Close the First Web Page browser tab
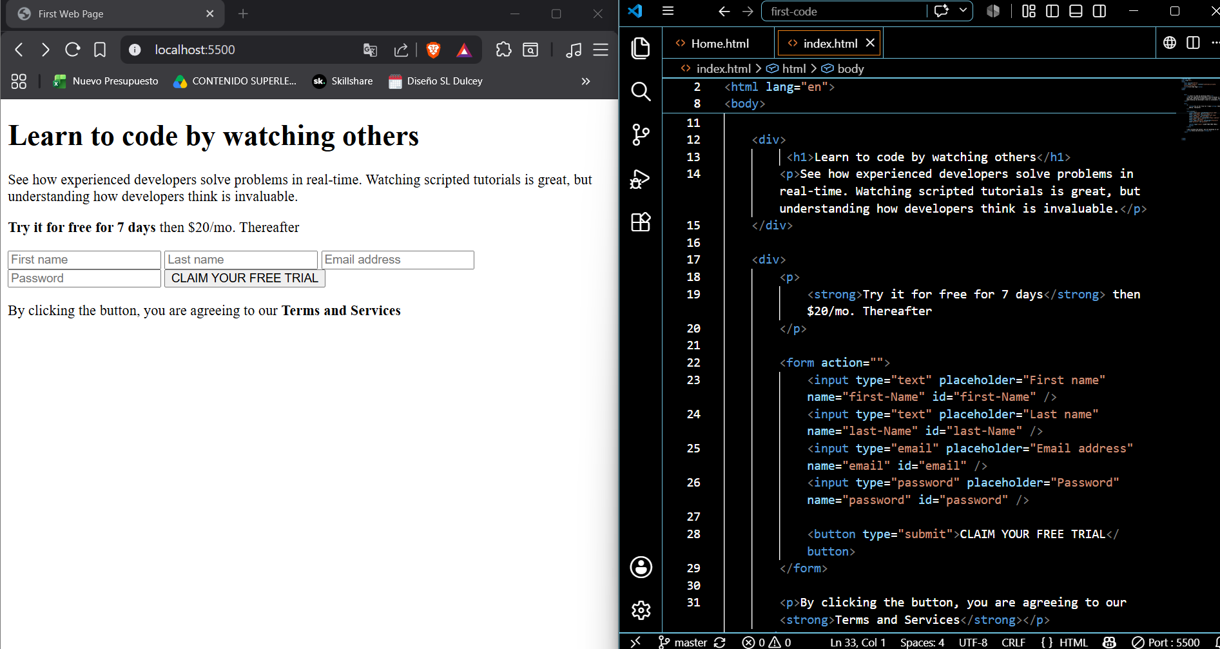The image size is (1220, 649). coord(209,14)
